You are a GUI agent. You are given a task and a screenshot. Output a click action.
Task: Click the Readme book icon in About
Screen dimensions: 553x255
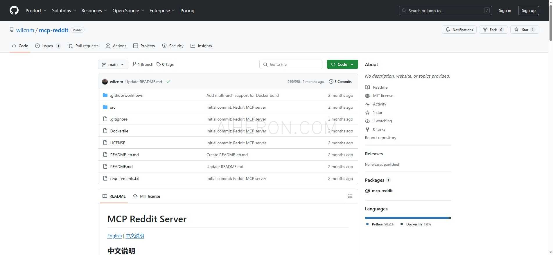pyautogui.click(x=367, y=87)
